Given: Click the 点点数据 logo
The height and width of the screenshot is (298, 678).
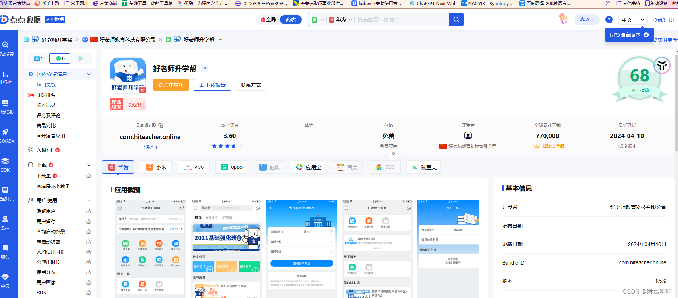Looking at the screenshot, I should tap(20, 19).
